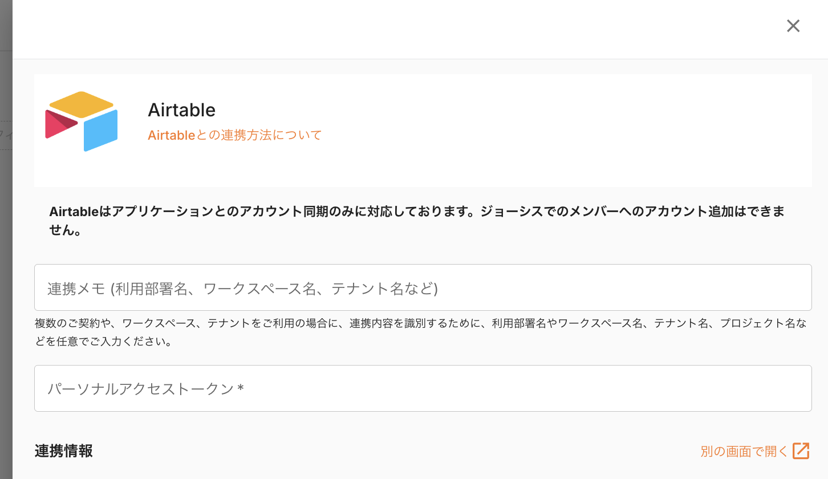Click the external-link icon beside 別の画面で開く
Screen dimensions: 828x479
click(x=801, y=450)
